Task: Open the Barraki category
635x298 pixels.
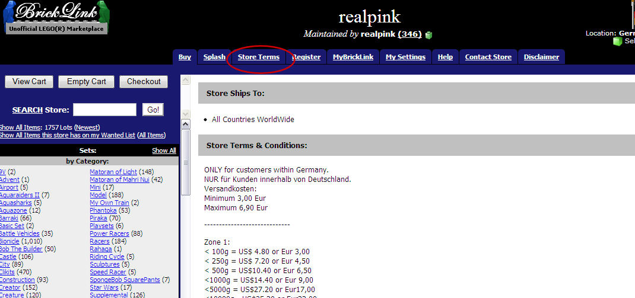Action: coord(9,218)
